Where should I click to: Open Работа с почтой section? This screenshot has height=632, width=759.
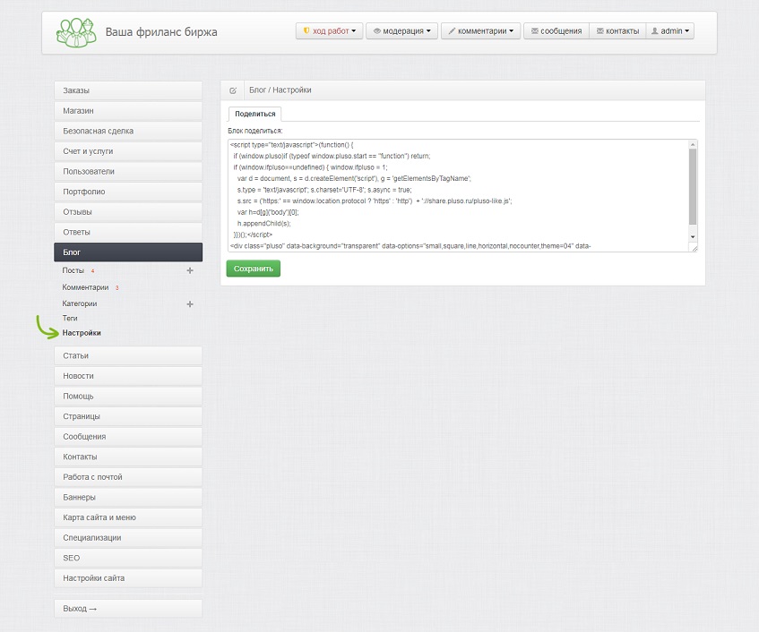click(128, 478)
